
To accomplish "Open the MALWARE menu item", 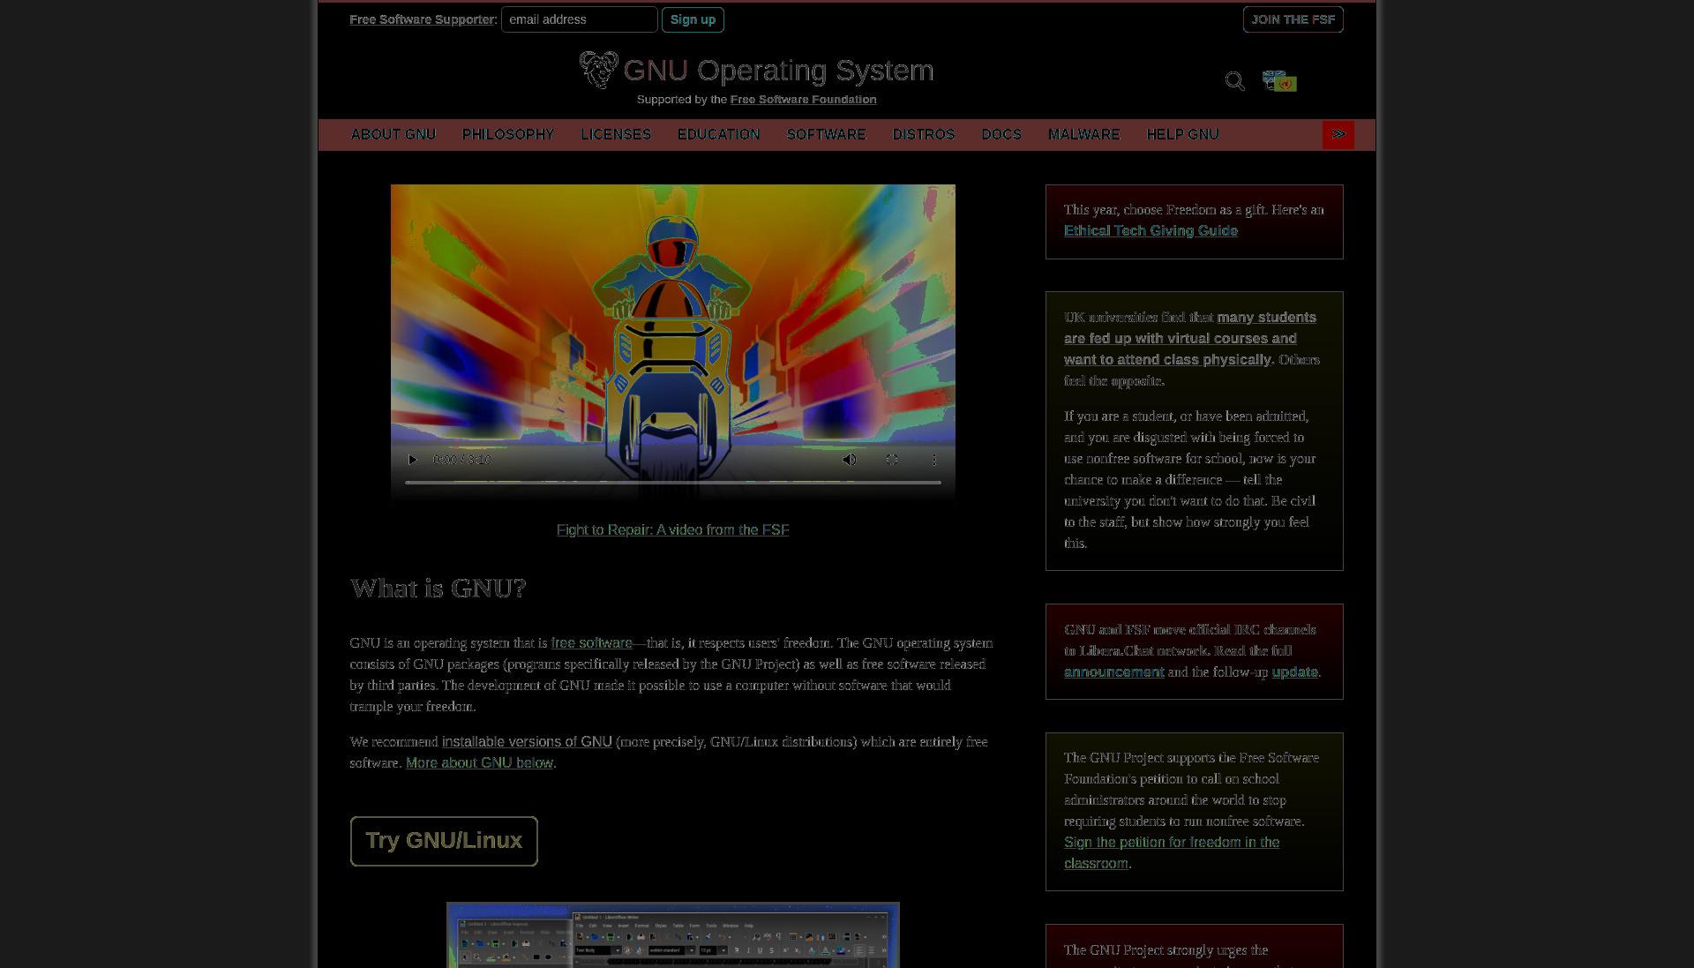I will click(x=1084, y=135).
